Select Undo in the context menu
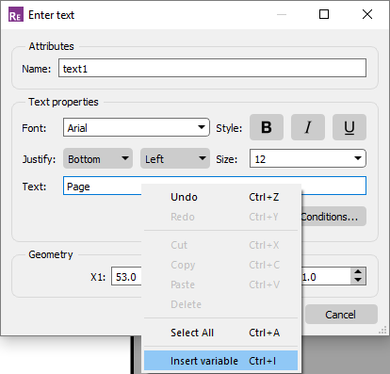This screenshot has width=390, height=374. click(220, 197)
